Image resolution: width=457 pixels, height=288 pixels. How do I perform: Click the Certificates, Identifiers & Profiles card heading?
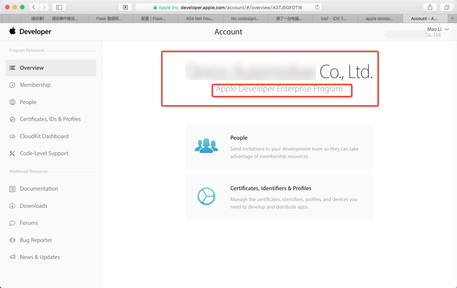click(271, 189)
